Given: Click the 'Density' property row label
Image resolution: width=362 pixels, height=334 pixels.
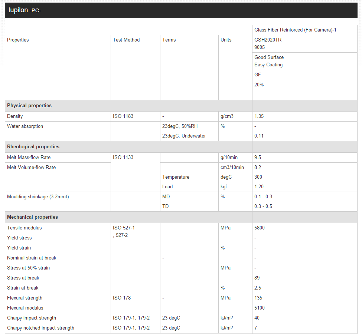Looking at the screenshot, I should [15, 116].
